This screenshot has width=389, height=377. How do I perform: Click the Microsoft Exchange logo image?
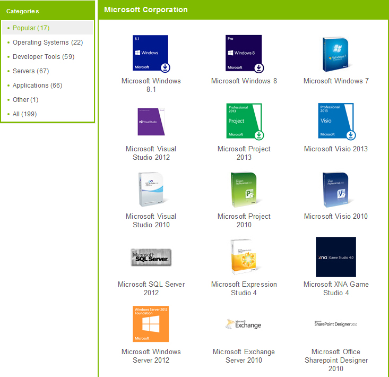point(244,324)
